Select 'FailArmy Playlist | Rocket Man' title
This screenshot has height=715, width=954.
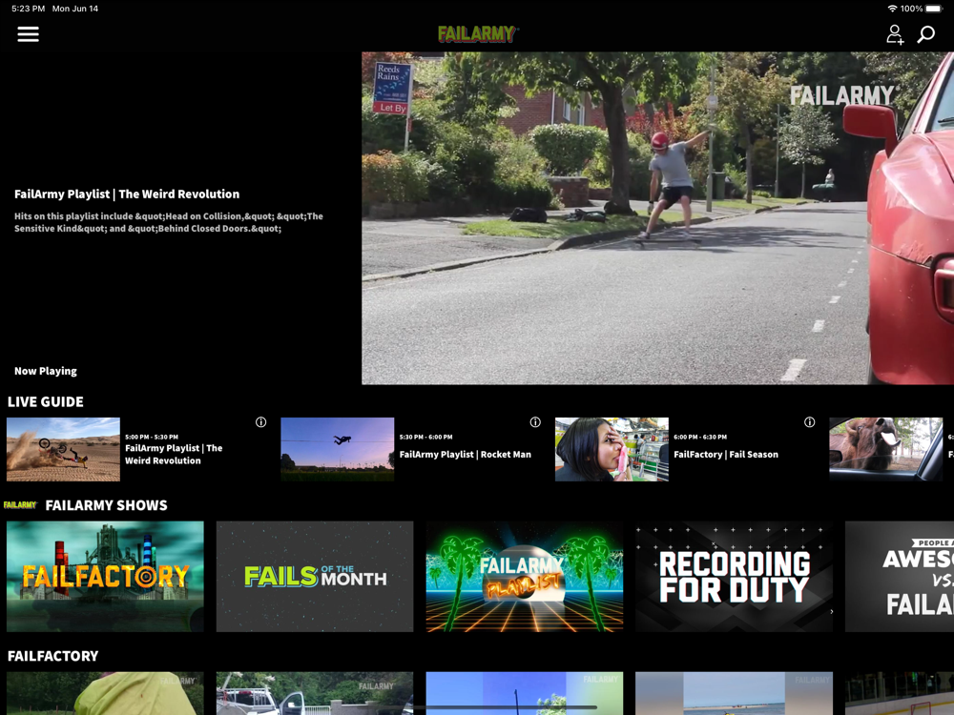pos(465,454)
